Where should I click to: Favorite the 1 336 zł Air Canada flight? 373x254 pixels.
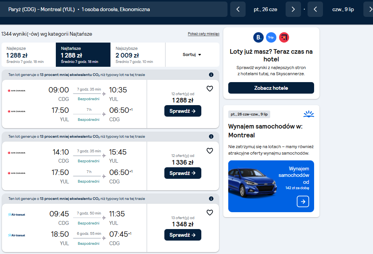(209, 151)
